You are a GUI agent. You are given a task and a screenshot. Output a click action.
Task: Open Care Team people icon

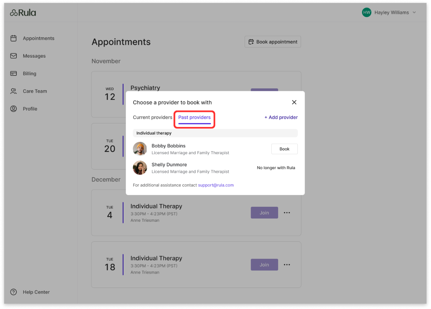(14, 91)
